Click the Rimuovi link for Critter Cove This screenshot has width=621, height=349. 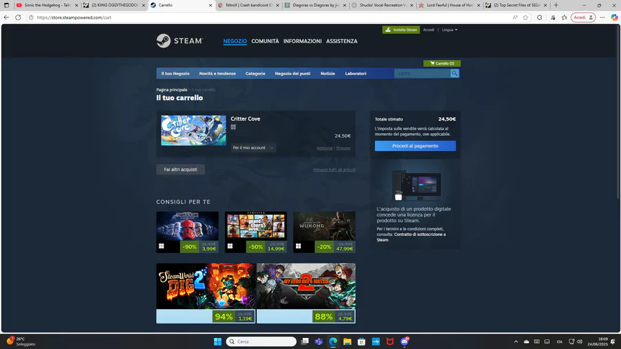[343, 148]
